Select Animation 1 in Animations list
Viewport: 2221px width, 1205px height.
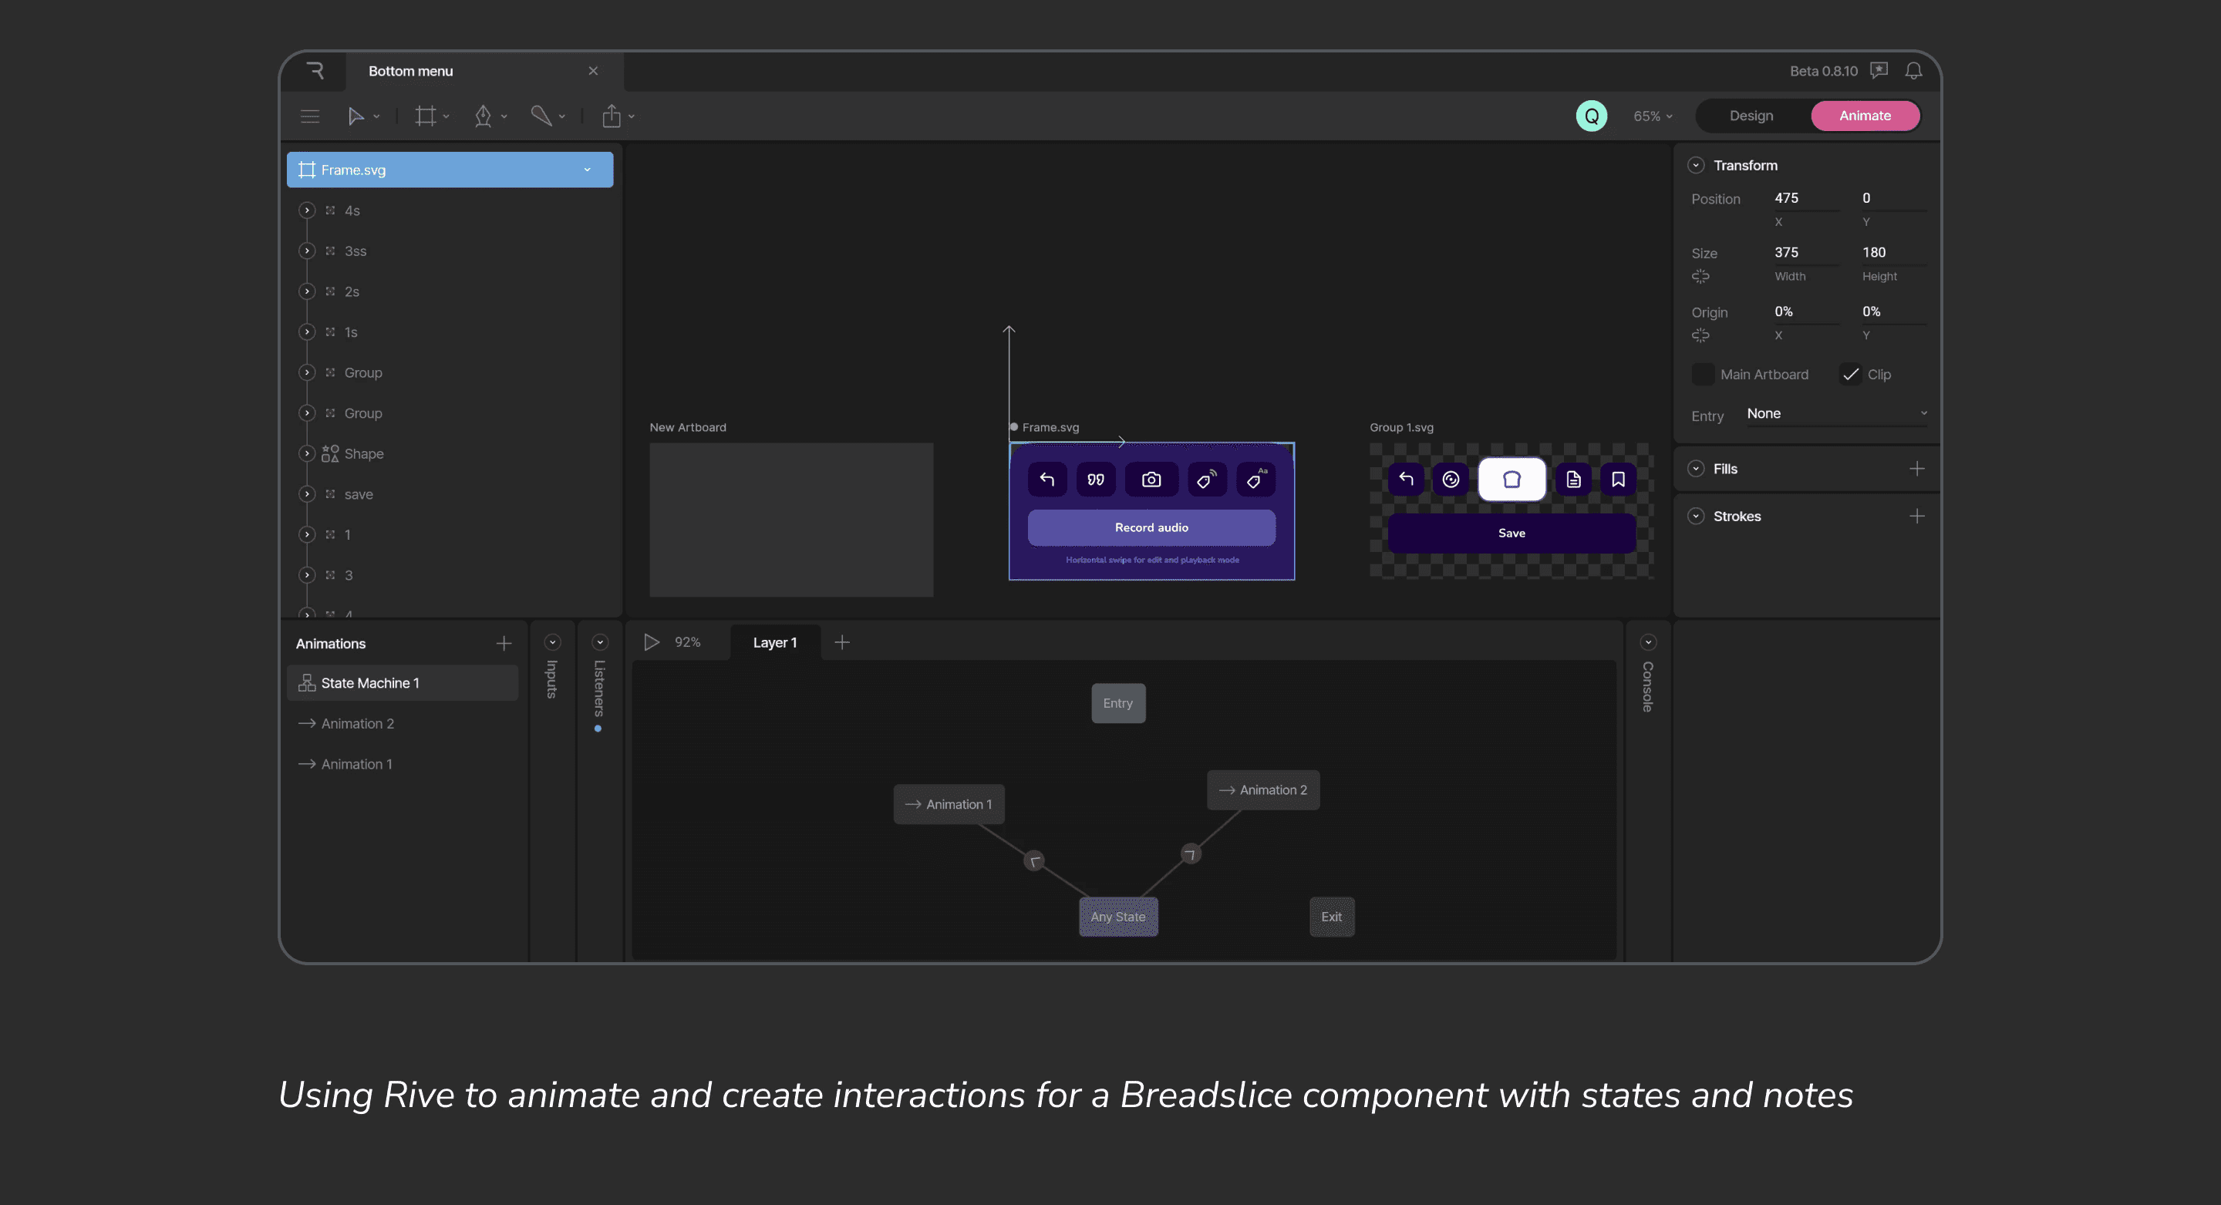pos(403,764)
